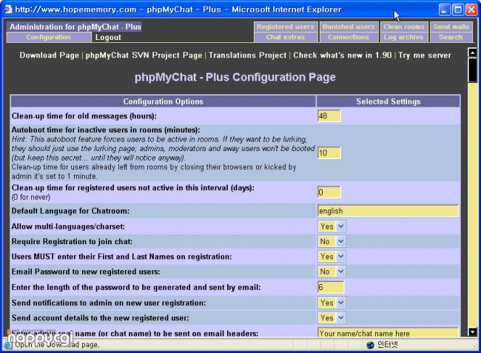This screenshot has width=481, height=353.
Task: Click the generated password length field
Action: (x=331, y=287)
